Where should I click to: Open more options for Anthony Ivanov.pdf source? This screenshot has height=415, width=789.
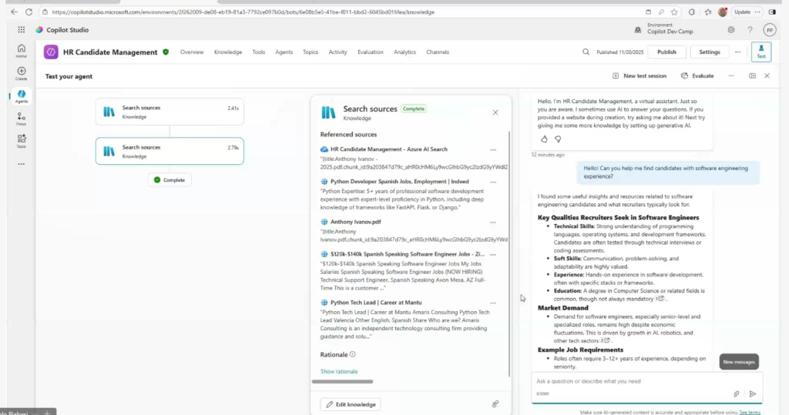pyautogui.click(x=493, y=222)
